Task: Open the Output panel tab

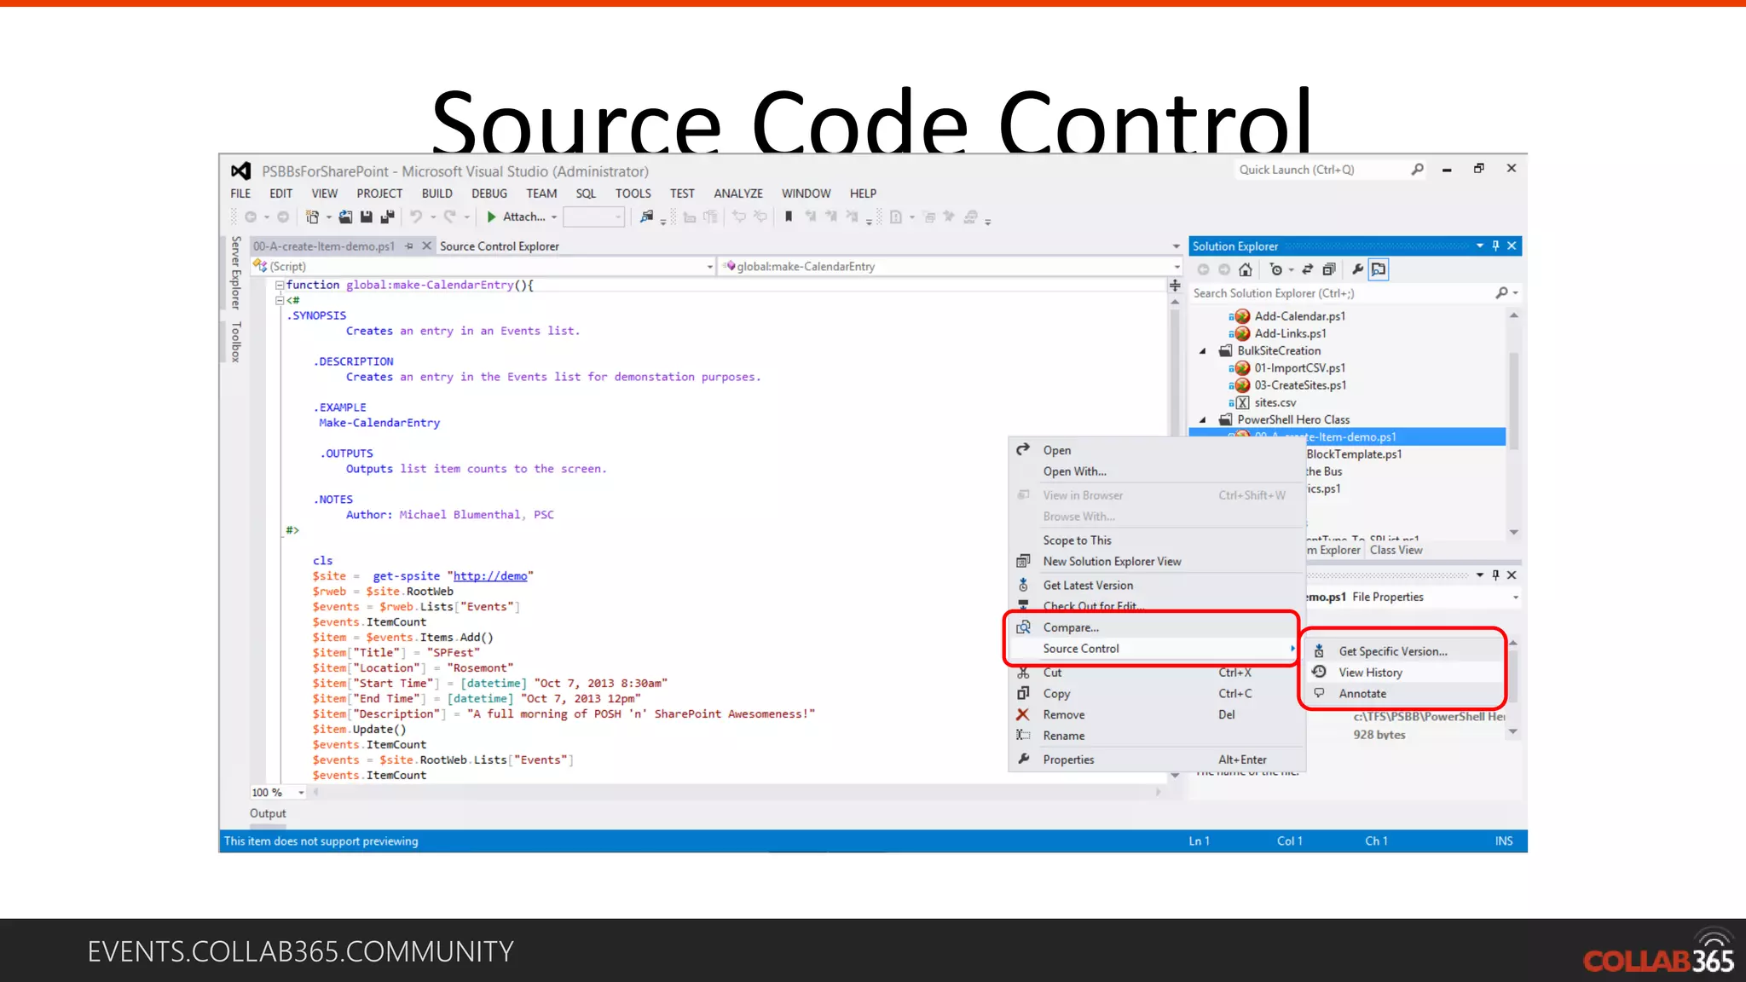Action: click(x=268, y=814)
